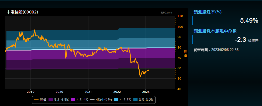Click the bright purple 4.5-4% swatch
This screenshot has width=262, height=106.
point(73,100)
